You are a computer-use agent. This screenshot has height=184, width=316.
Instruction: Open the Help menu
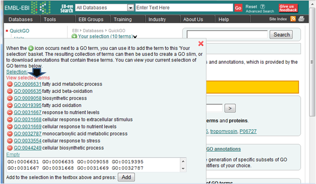pos(224,19)
